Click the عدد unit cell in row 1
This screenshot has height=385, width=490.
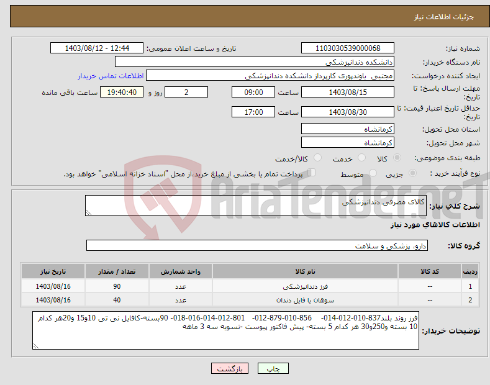pyautogui.click(x=181, y=286)
